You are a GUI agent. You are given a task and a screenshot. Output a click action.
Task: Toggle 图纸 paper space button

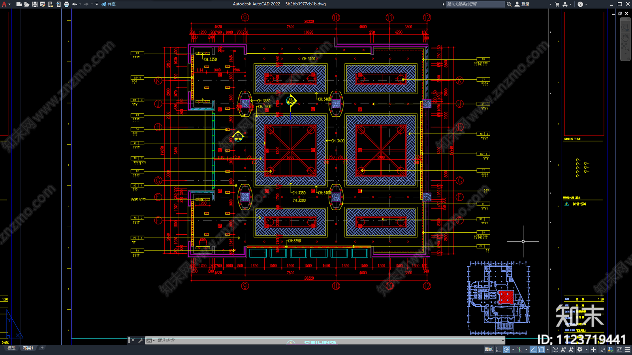(x=489, y=349)
